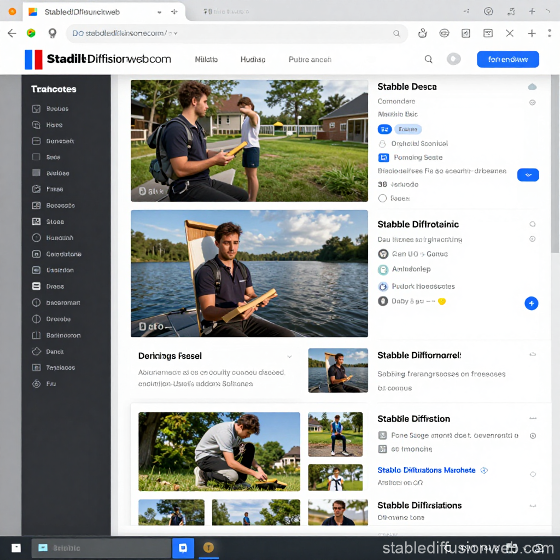Screen dimensions: 560x560
Task: Expand the Deriniags Fsesel section chevron
Action: tap(289, 357)
